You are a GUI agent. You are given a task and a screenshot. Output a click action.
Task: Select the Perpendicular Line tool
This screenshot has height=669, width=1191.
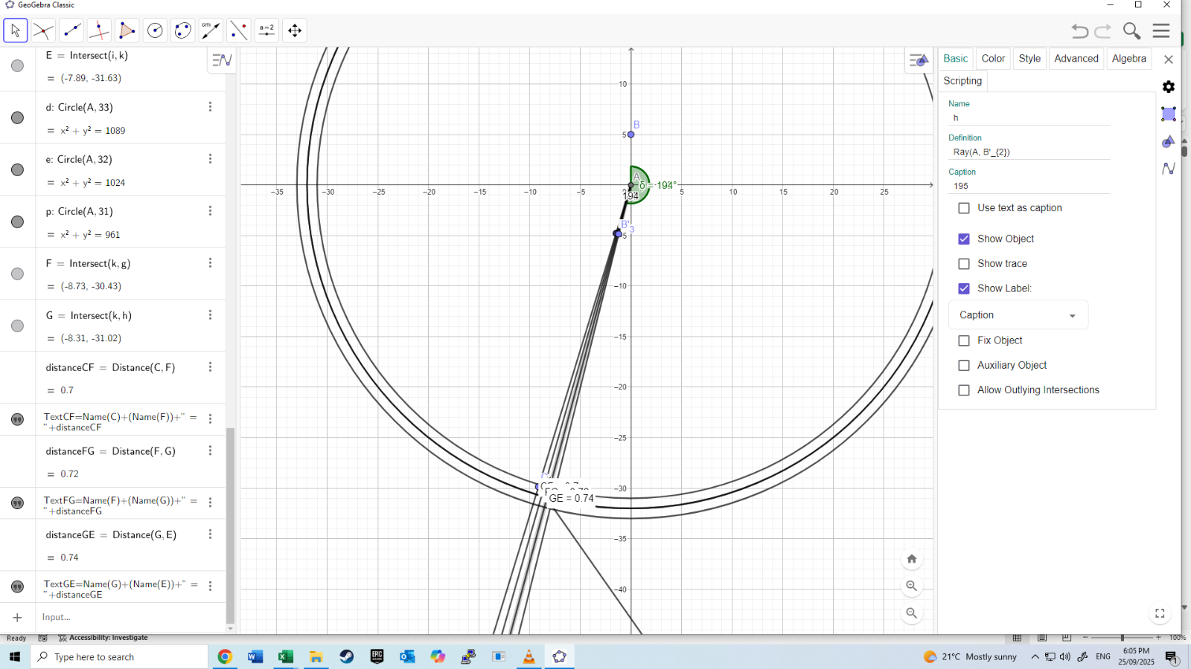point(99,30)
